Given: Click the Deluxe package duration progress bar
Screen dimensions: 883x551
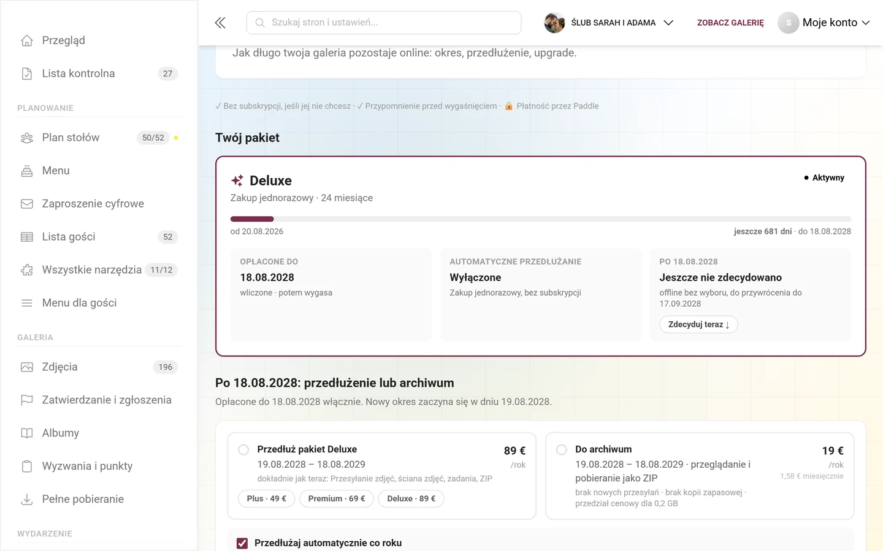Looking at the screenshot, I should click(x=541, y=219).
